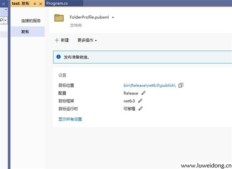This screenshot has width=232, height=169.
Task: Pin the test: 发布 tab
Action: click(x=35, y=3)
